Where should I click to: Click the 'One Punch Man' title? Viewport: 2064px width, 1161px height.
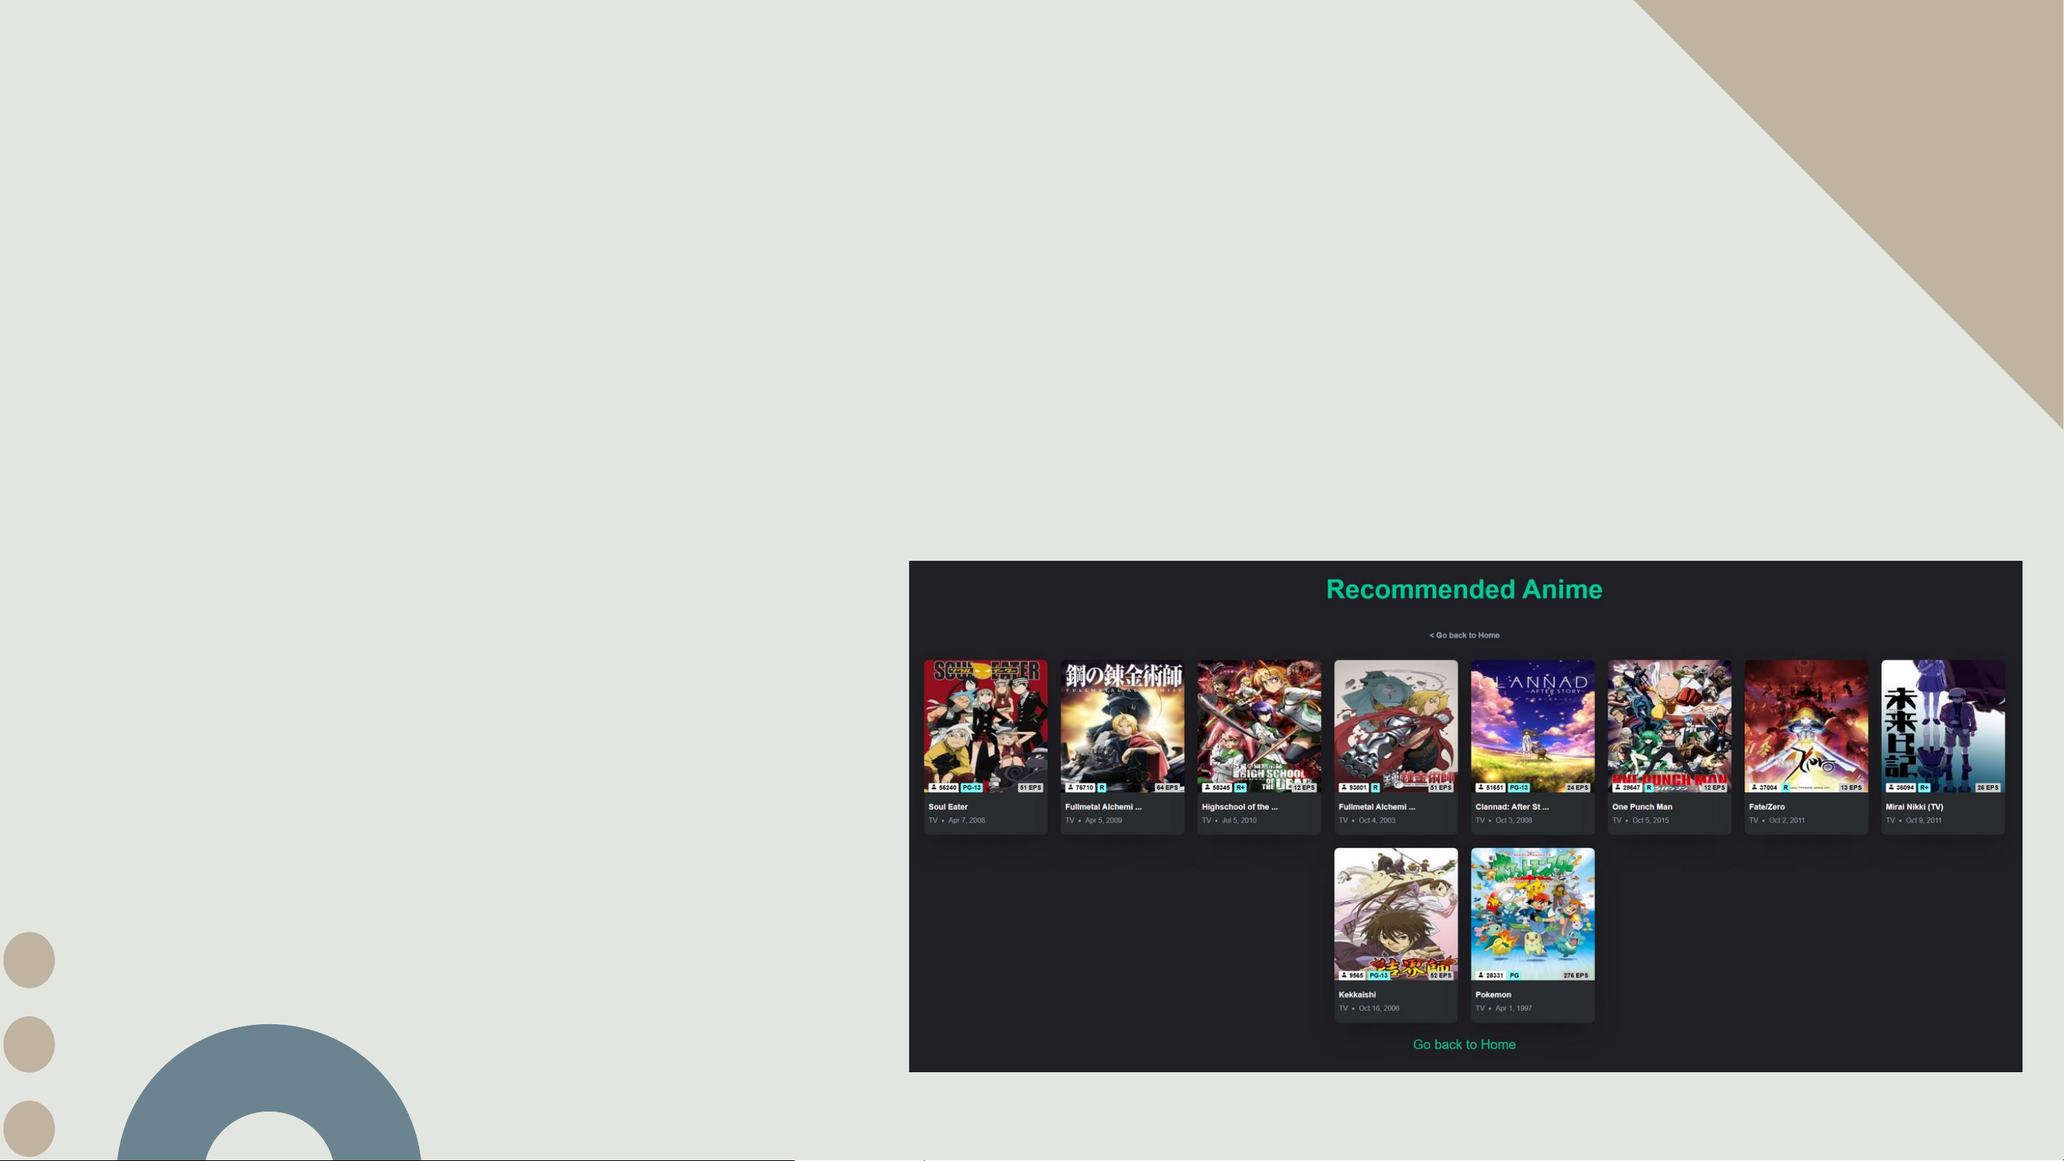[1642, 807]
